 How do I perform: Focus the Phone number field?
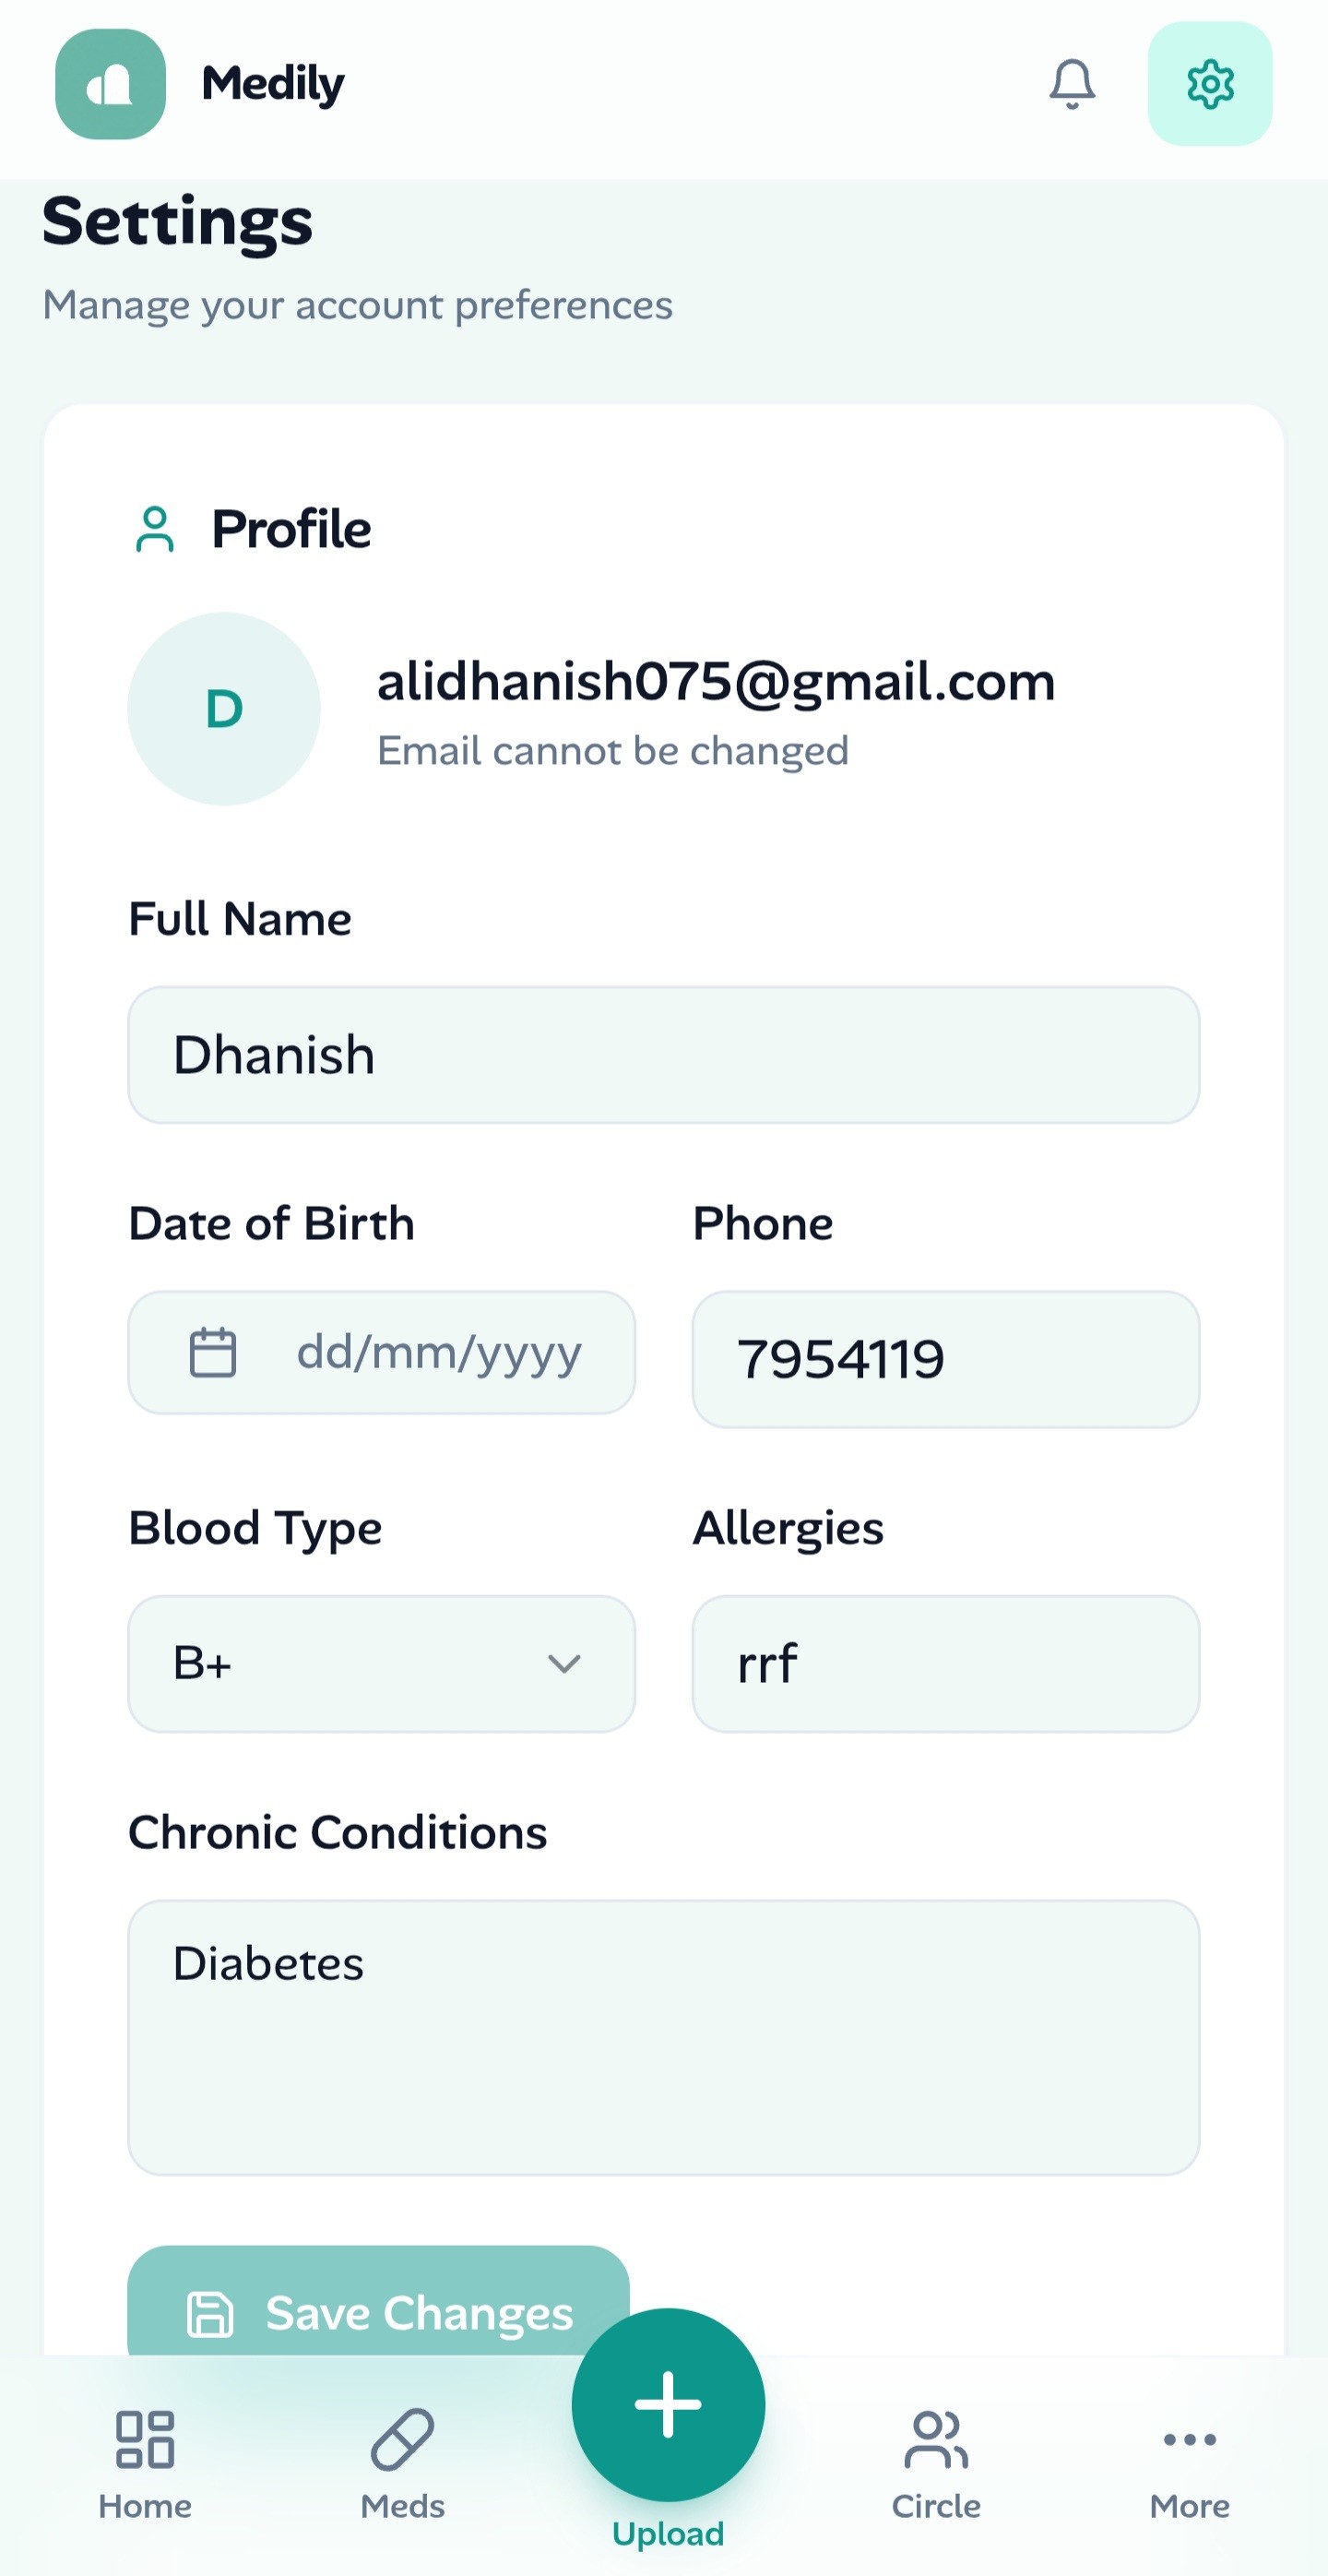[x=945, y=1359]
